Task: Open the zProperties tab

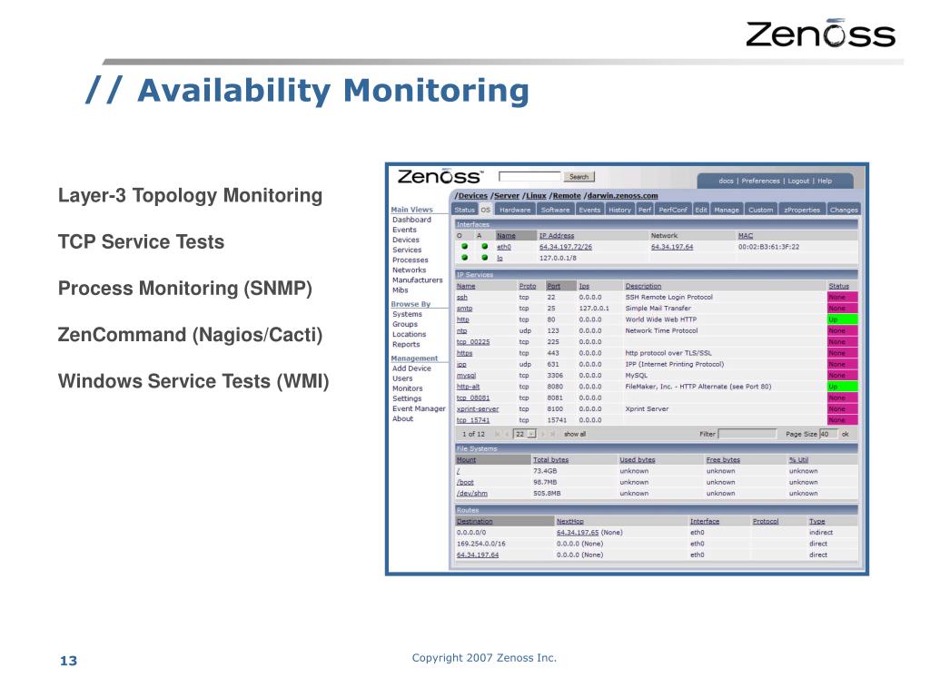Action: tap(802, 210)
